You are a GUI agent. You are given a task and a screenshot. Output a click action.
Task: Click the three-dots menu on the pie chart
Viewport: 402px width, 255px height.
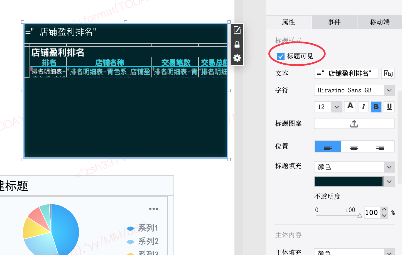click(154, 209)
